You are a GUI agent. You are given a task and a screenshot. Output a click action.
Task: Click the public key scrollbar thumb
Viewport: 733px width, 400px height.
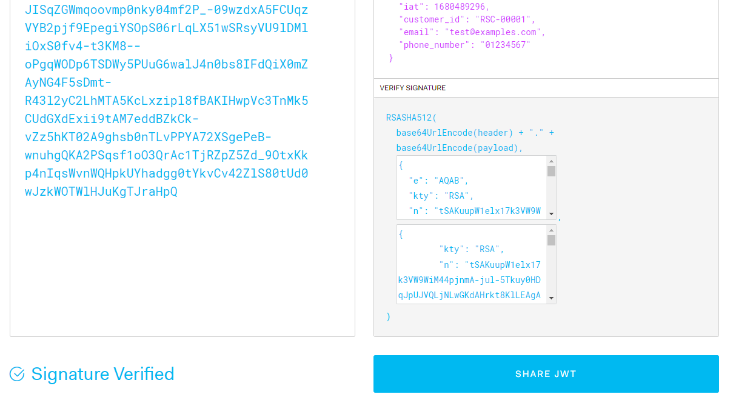coord(551,171)
